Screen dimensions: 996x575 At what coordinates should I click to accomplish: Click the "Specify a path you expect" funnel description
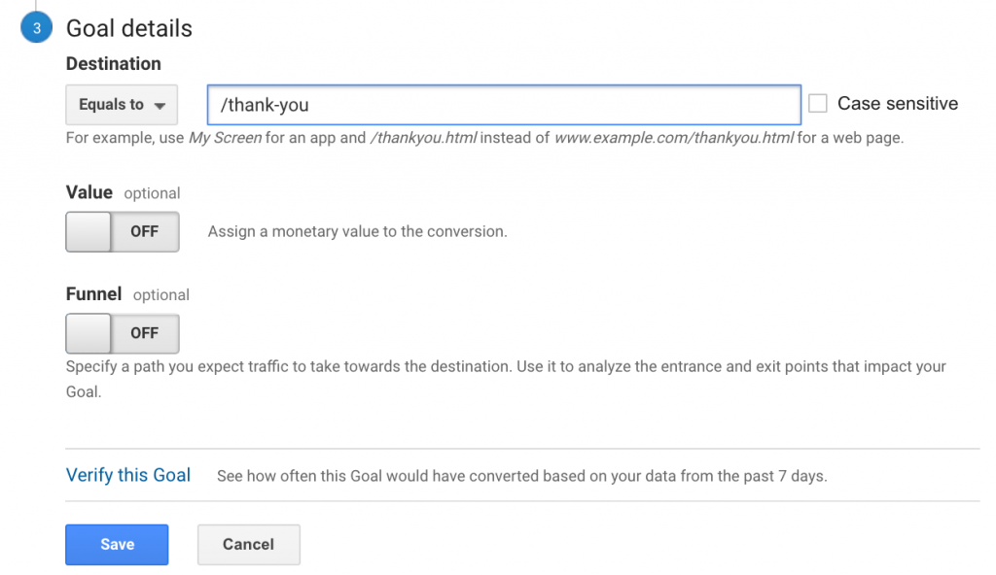coord(506,368)
